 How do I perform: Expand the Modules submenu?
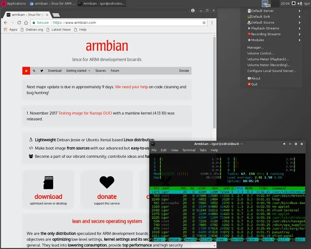272,40
